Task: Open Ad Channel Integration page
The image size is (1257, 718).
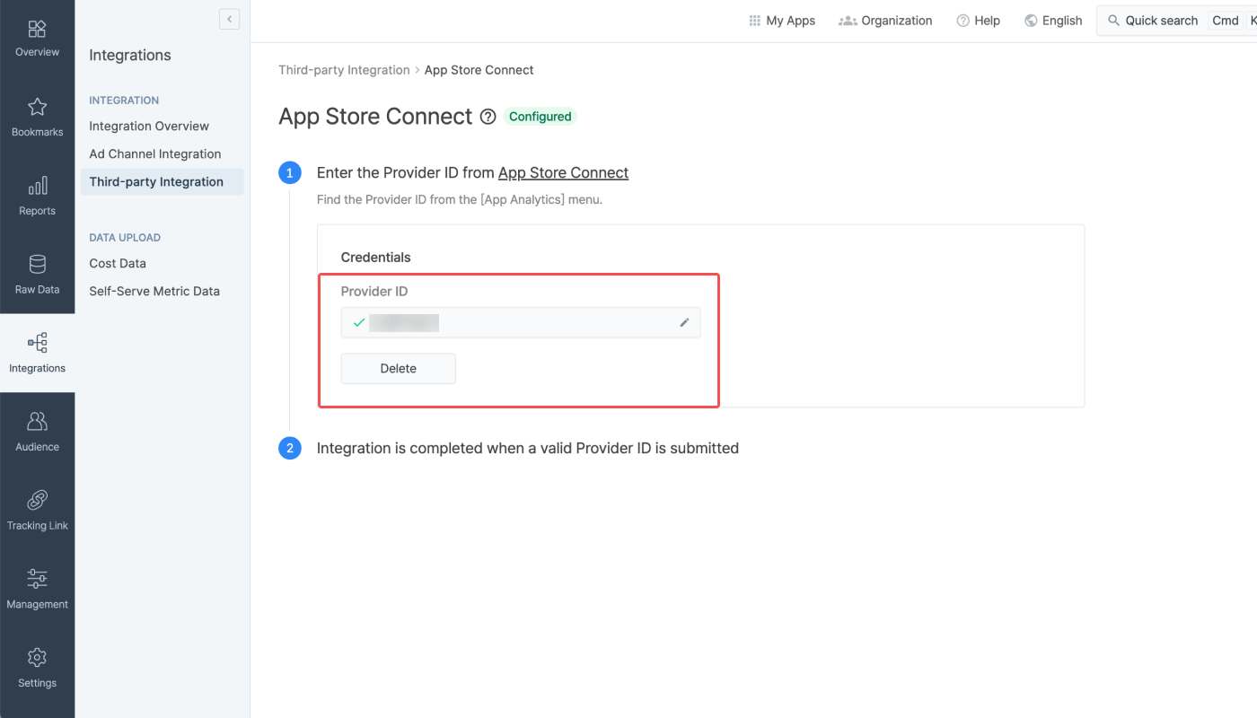Action: (154, 154)
